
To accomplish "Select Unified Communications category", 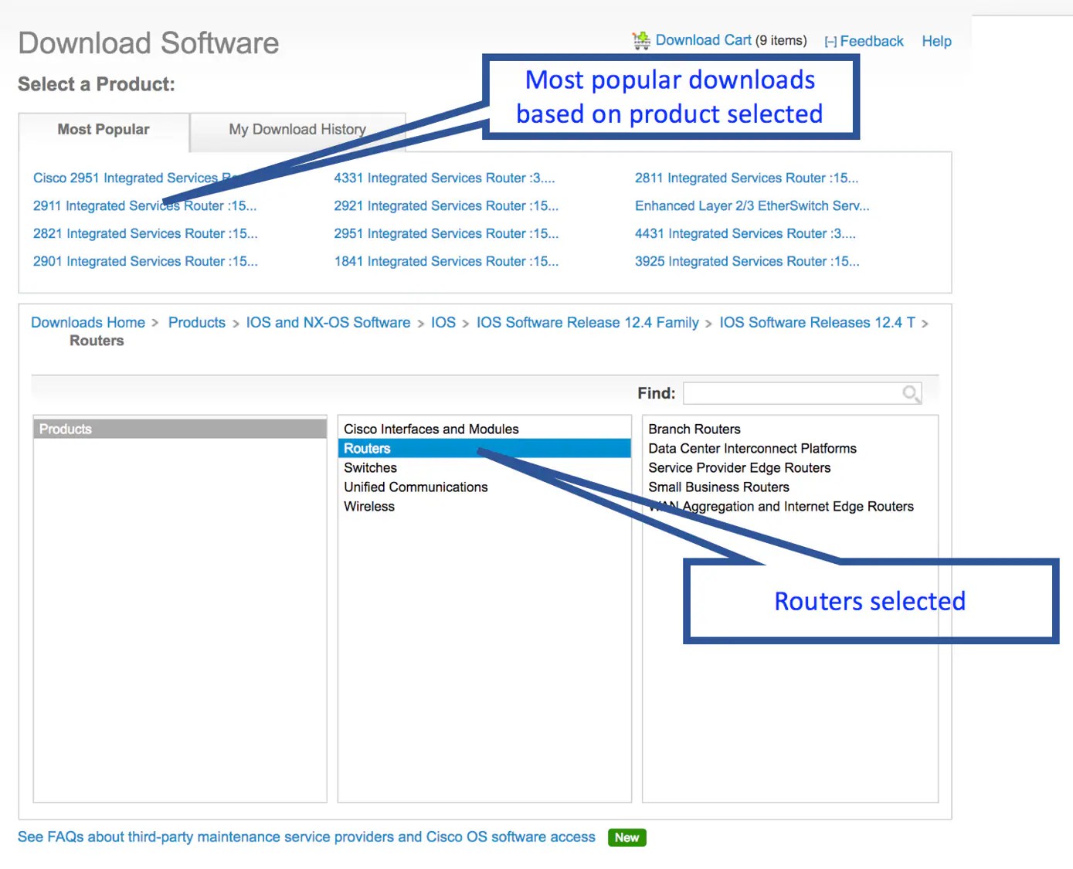I will (416, 487).
